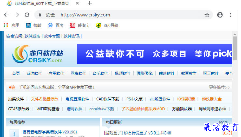Bookmark this page with the star icon
Image resolution: width=241 pixels, height=137 pixels.
point(207,15)
